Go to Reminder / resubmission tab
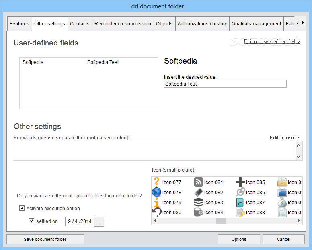 click(x=123, y=24)
